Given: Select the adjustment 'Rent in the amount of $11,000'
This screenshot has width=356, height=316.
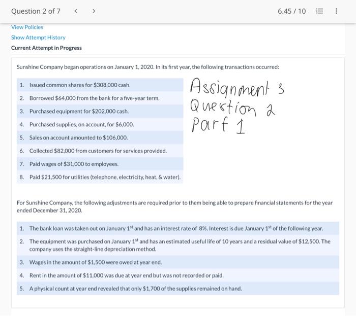Looking at the screenshot, I should pos(178,275).
